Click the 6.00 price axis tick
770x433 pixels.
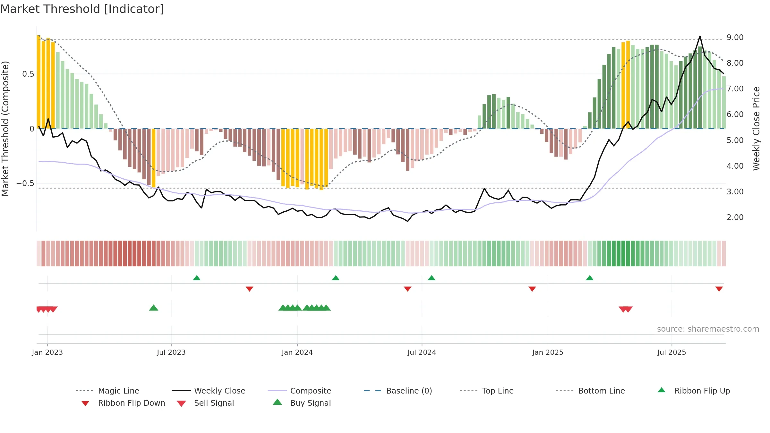(735, 115)
